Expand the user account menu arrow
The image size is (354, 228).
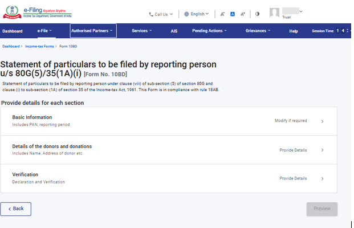coord(301,11)
